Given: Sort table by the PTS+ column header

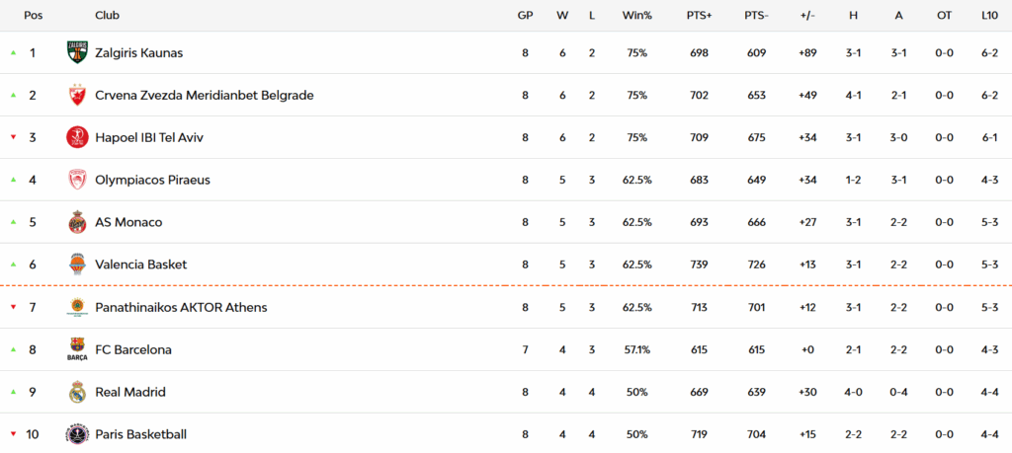Looking at the screenshot, I should coord(699,16).
